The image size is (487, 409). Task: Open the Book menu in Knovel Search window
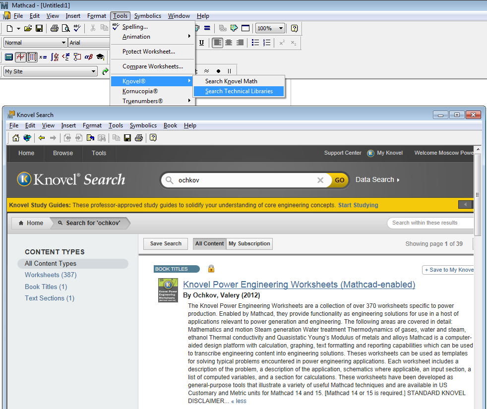[170, 125]
